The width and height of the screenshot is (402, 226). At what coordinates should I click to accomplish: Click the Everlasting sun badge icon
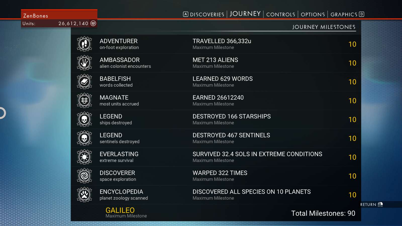84,157
